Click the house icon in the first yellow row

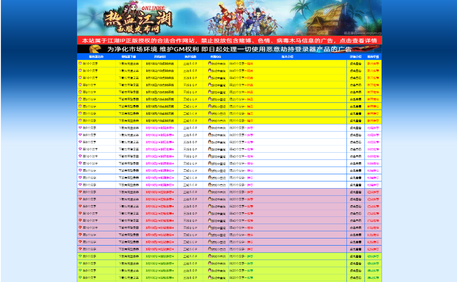click(80, 63)
